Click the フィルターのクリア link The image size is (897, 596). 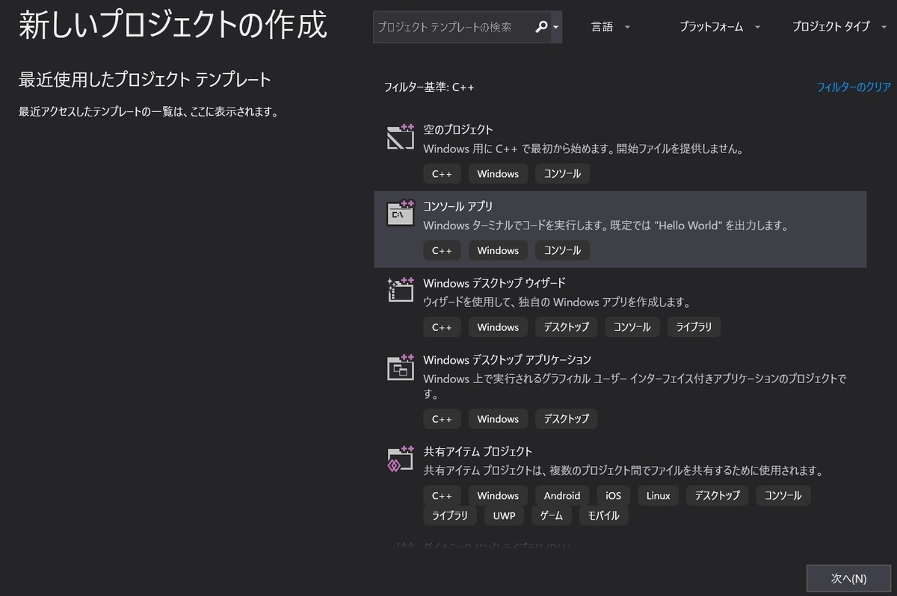[x=854, y=87]
